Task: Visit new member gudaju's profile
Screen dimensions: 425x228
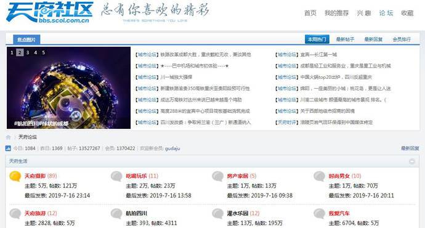Action: pos(172,149)
